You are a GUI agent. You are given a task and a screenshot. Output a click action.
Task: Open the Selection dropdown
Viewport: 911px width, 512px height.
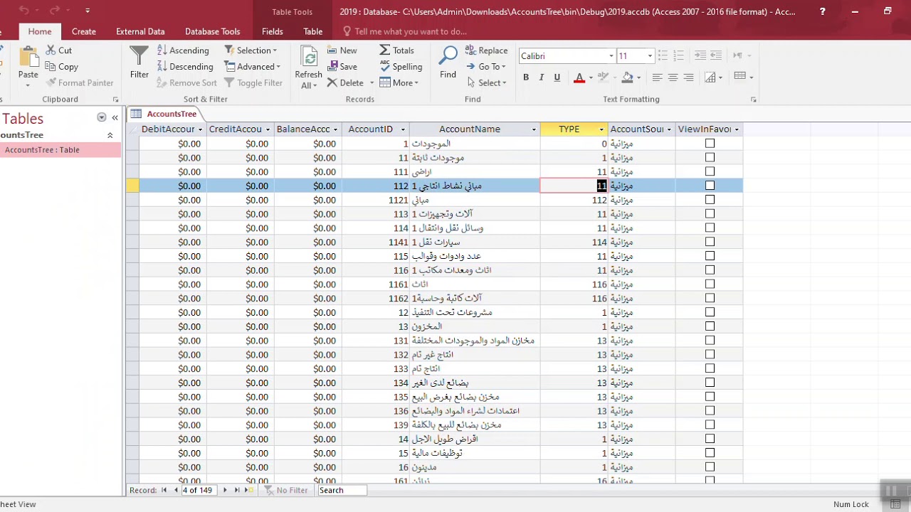(x=251, y=50)
